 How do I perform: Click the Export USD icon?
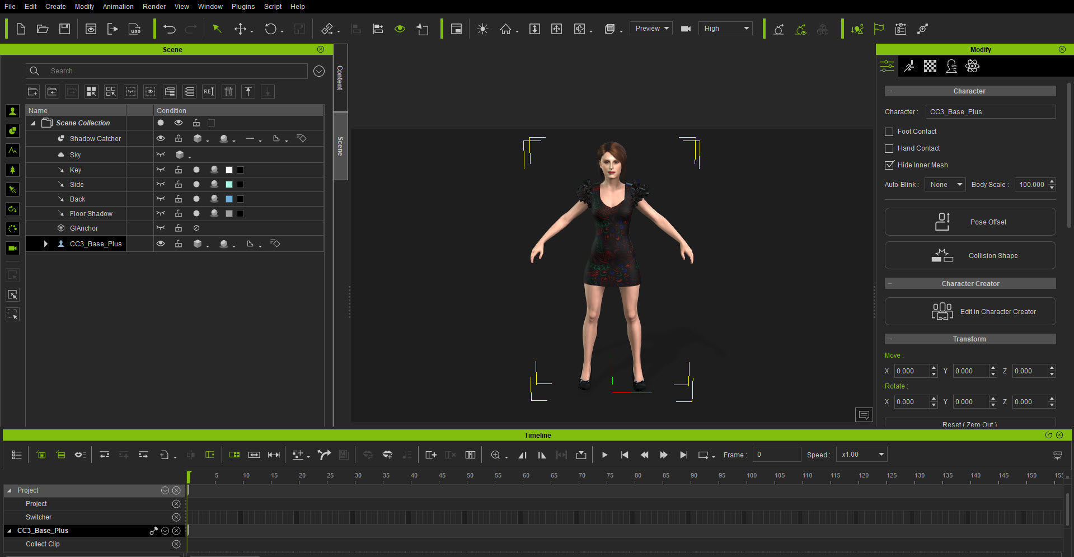click(135, 29)
